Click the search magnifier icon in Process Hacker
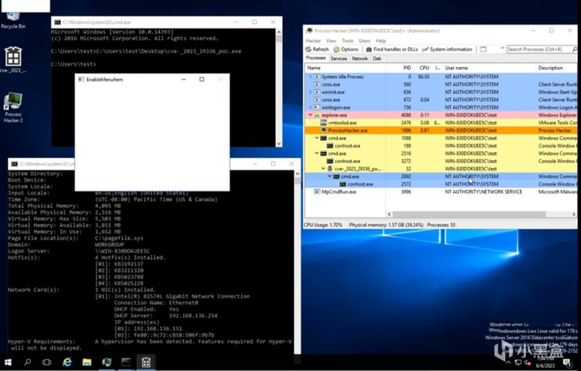Viewport: 581px width, 371px height. (574, 49)
